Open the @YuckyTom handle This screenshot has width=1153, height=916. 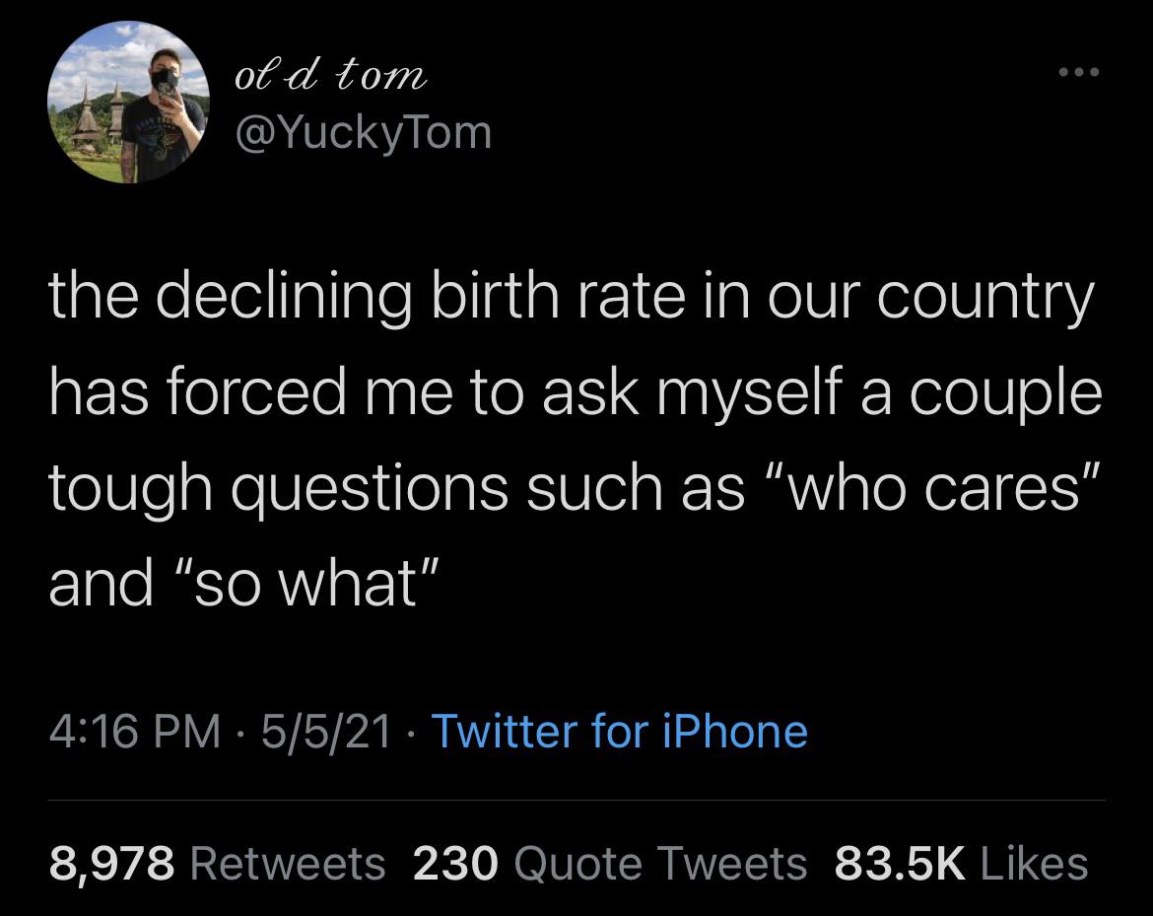(364, 133)
